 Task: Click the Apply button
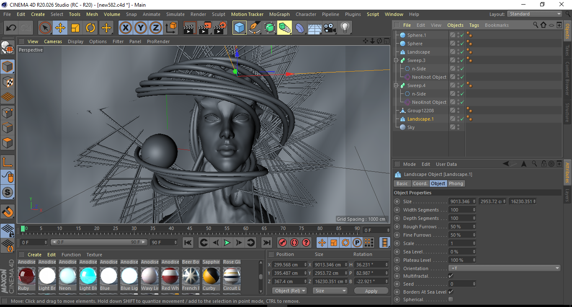coord(371,291)
